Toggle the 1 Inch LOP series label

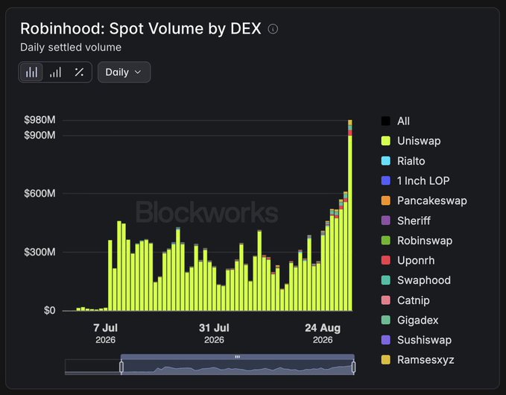coord(423,180)
